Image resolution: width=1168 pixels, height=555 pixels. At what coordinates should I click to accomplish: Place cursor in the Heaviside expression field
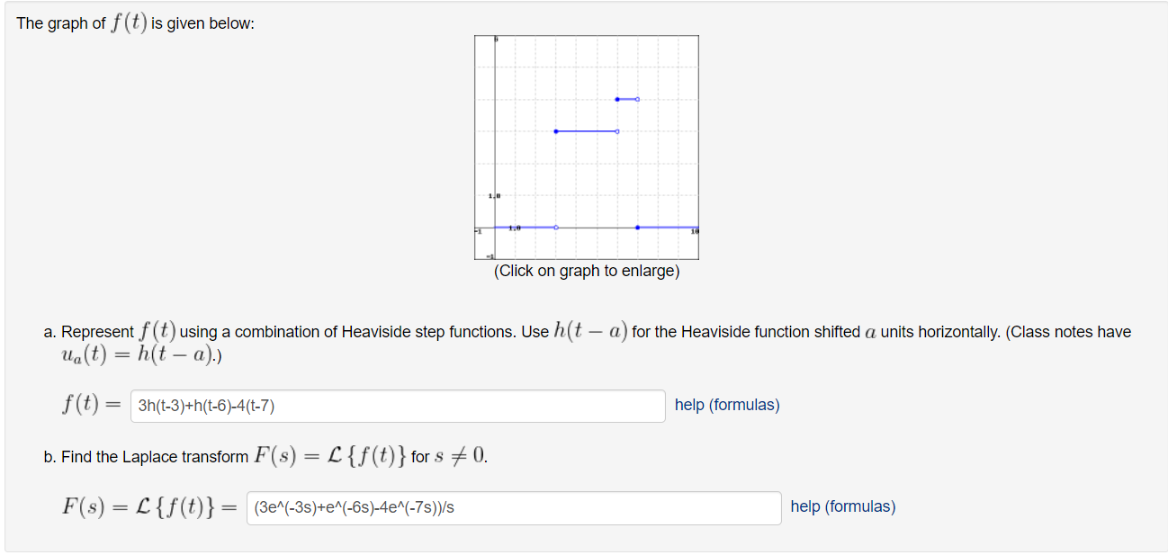[x=396, y=407]
